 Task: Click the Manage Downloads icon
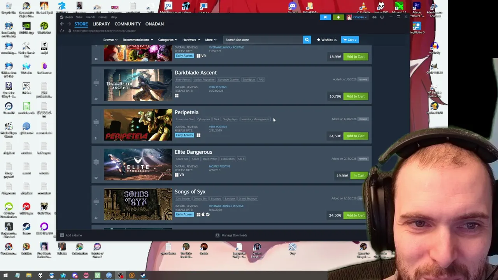coord(217,235)
